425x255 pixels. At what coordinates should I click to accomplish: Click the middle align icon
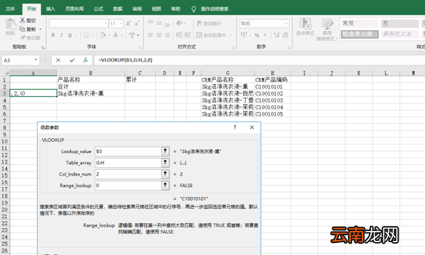(x=159, y=23)
